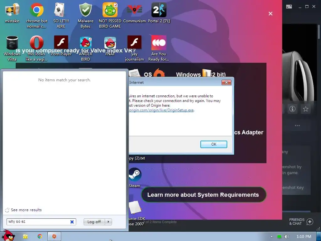Screen dimensions: 321x241
Task: Dismiss the Valve Index overlay with X
Action: point(271,13)
